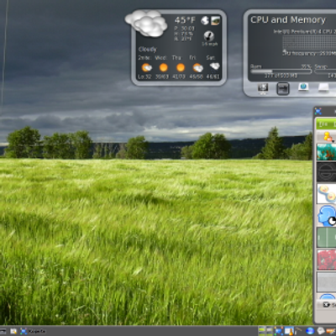Click the CPU usage graph

coord(309,43)
